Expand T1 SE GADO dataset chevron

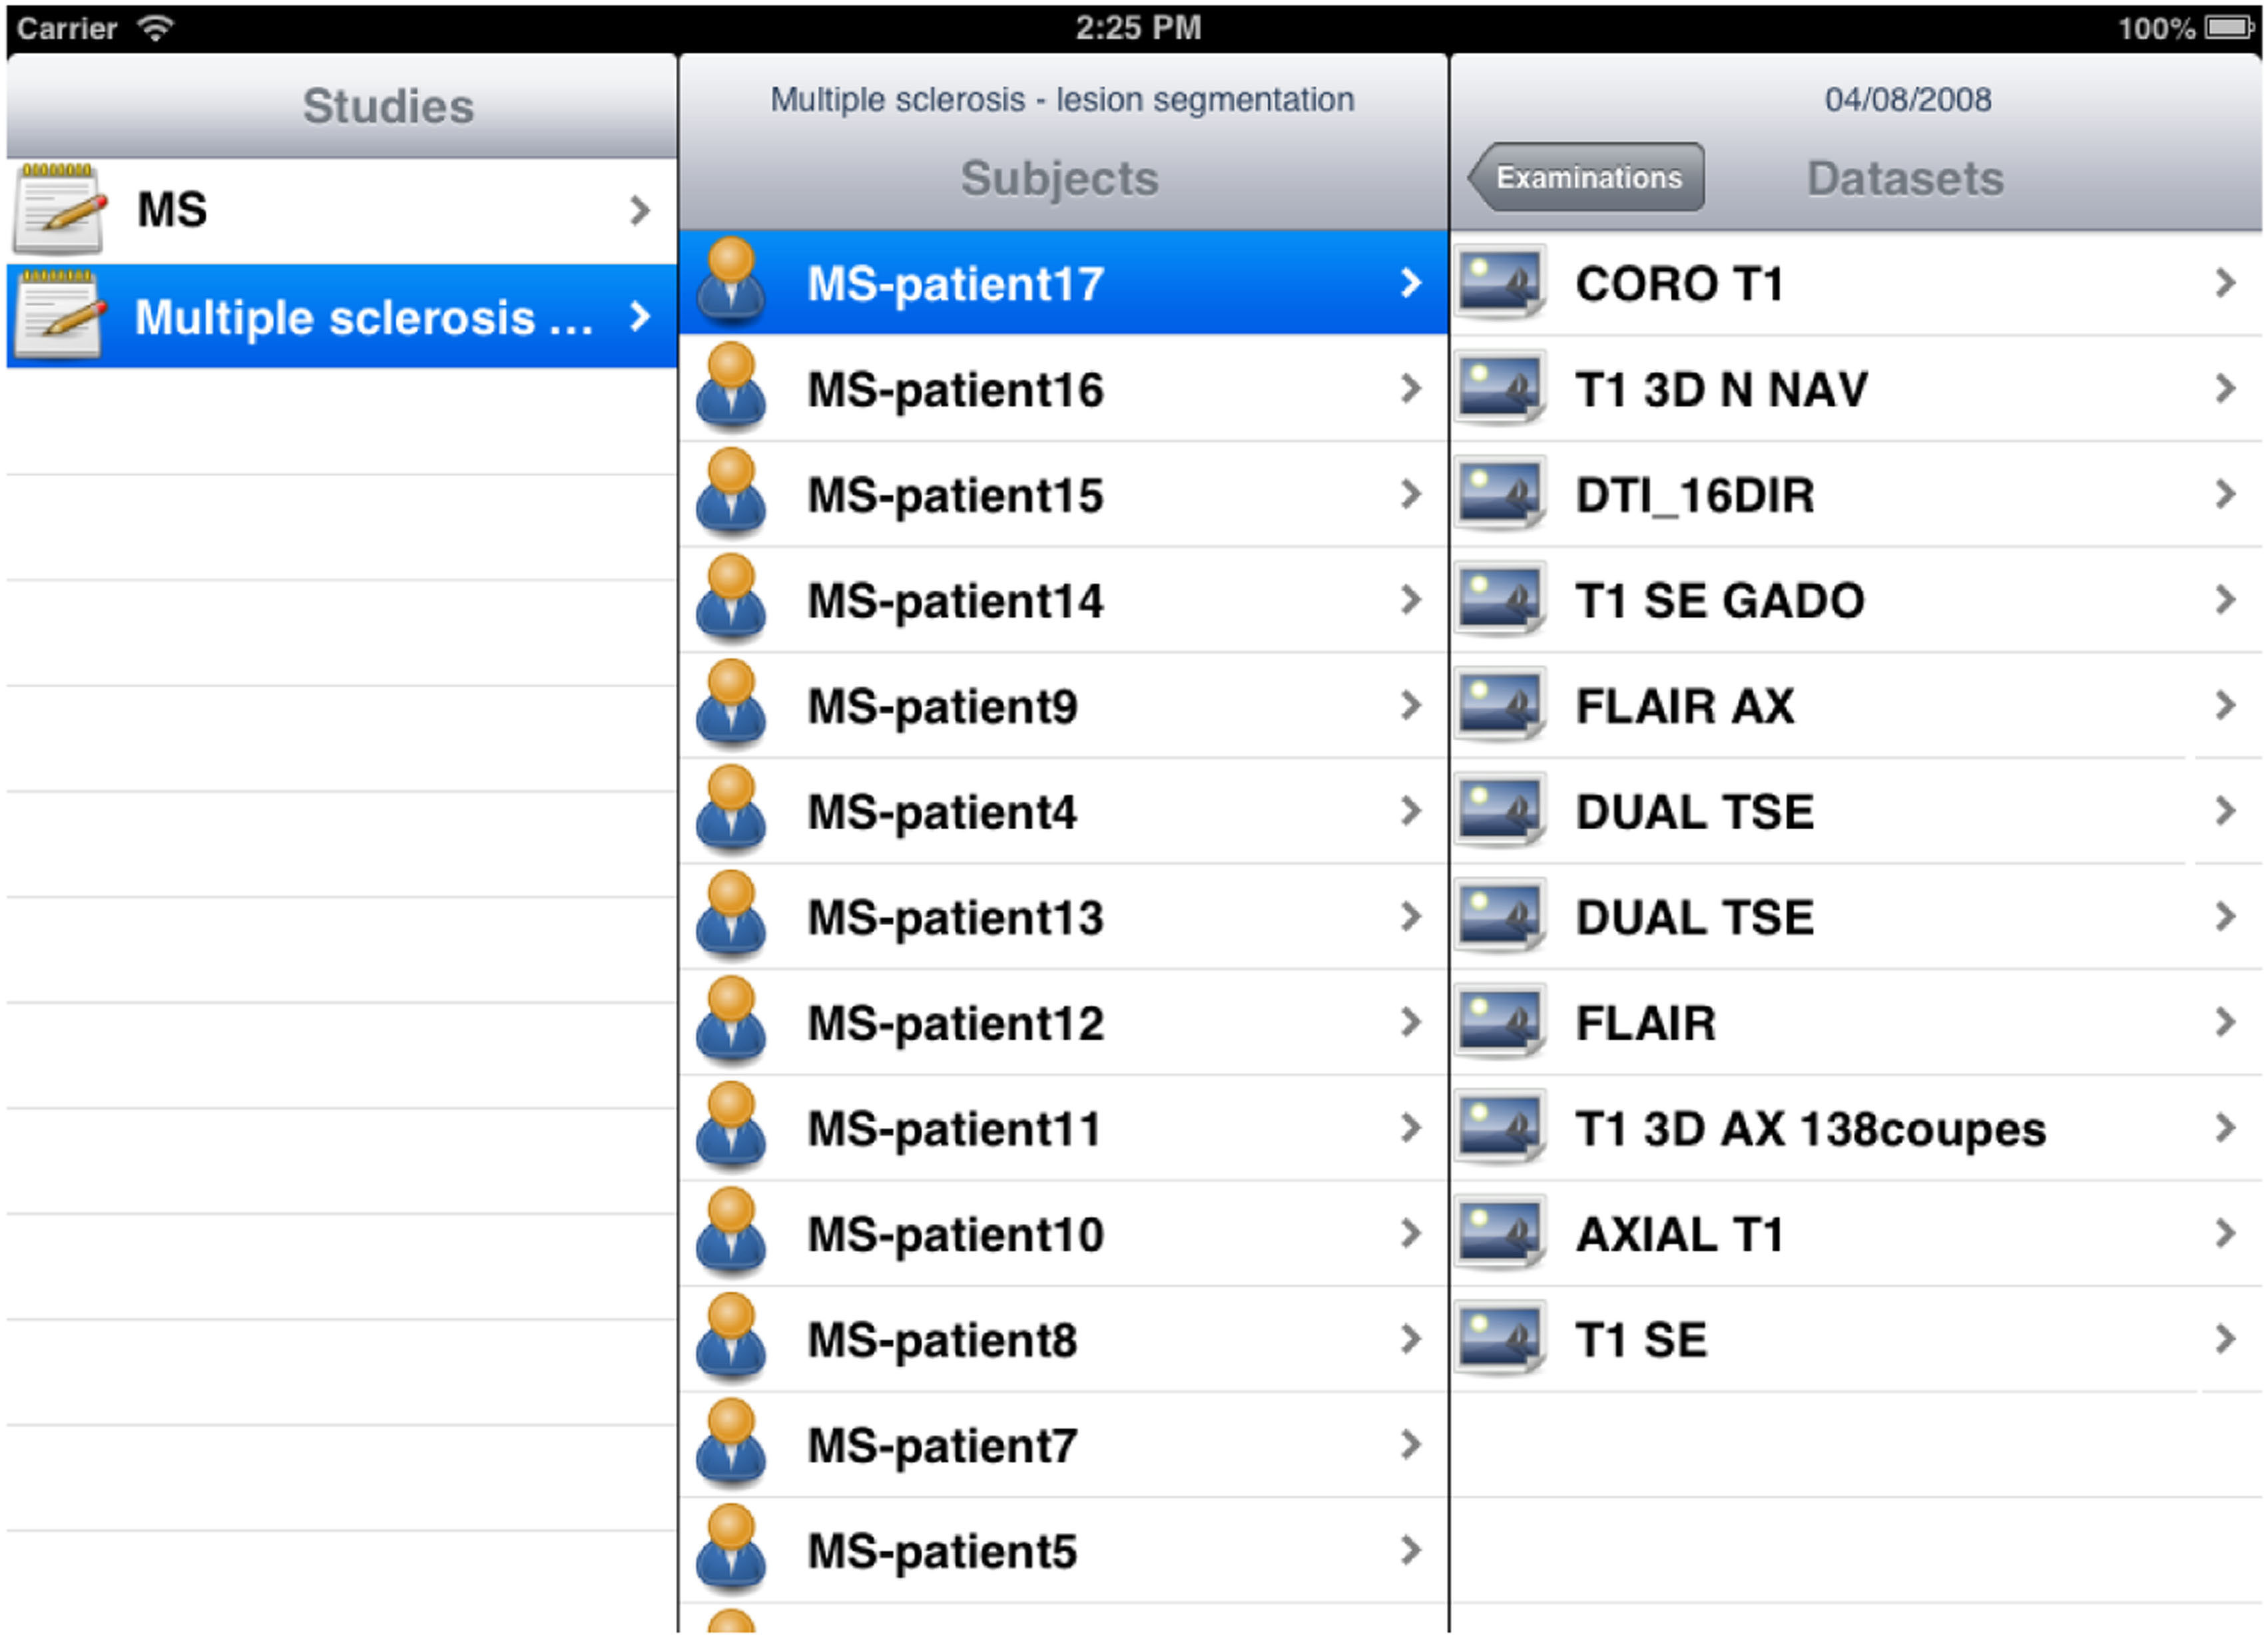pos(2225,600)
